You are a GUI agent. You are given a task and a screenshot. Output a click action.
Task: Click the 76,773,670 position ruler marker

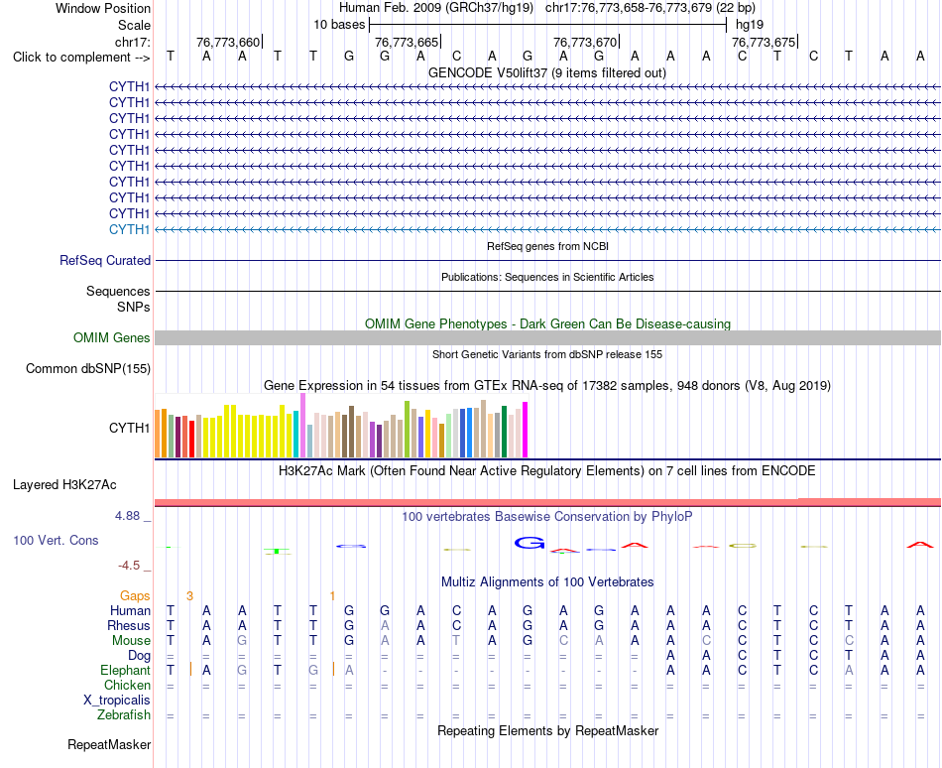586,42
